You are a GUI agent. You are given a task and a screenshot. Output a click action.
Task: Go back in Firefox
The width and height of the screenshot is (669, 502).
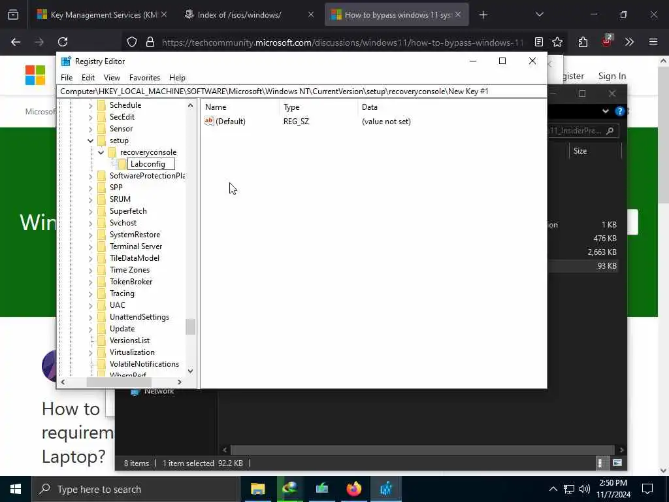tap(16, 42)
